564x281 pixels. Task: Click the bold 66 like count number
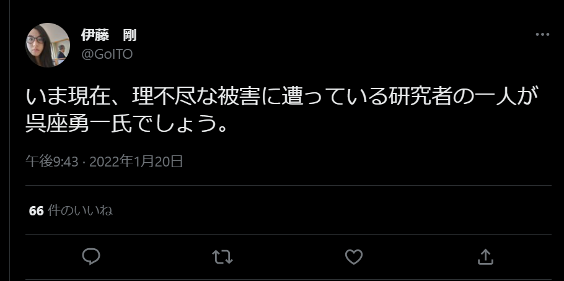coord(37,211)
